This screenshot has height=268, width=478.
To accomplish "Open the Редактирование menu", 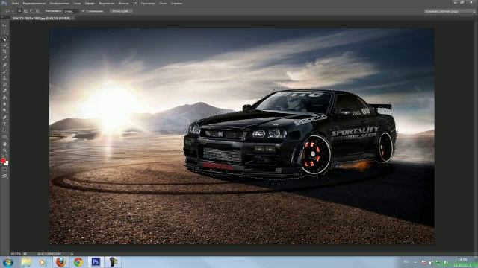I will coord(34,3).
